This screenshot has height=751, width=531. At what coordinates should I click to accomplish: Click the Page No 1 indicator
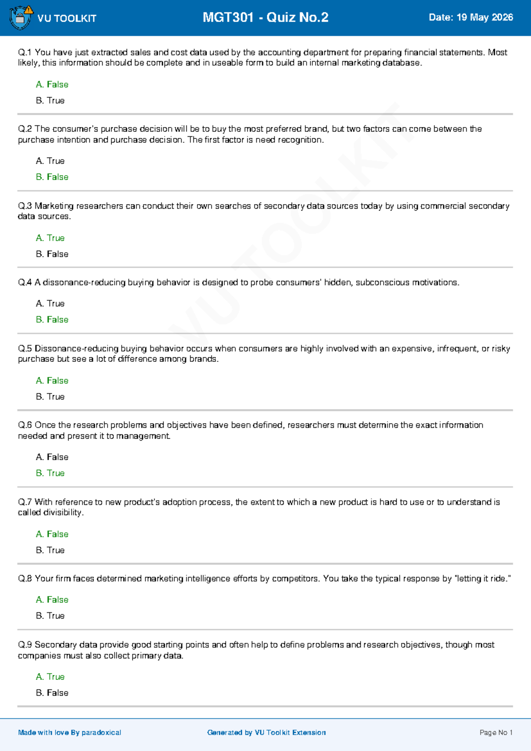(496, 732)
